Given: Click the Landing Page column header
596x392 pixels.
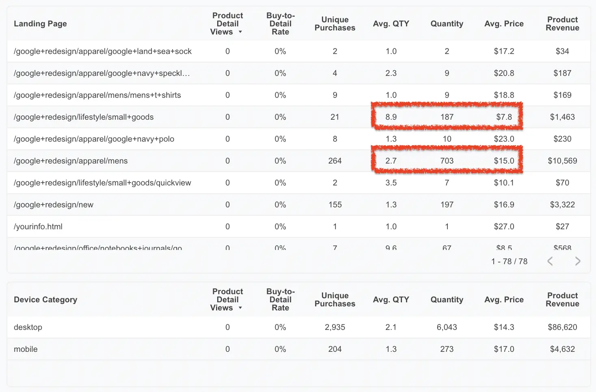Looking at the screenshot, I should pyautogui.click(x=40, y=24).
